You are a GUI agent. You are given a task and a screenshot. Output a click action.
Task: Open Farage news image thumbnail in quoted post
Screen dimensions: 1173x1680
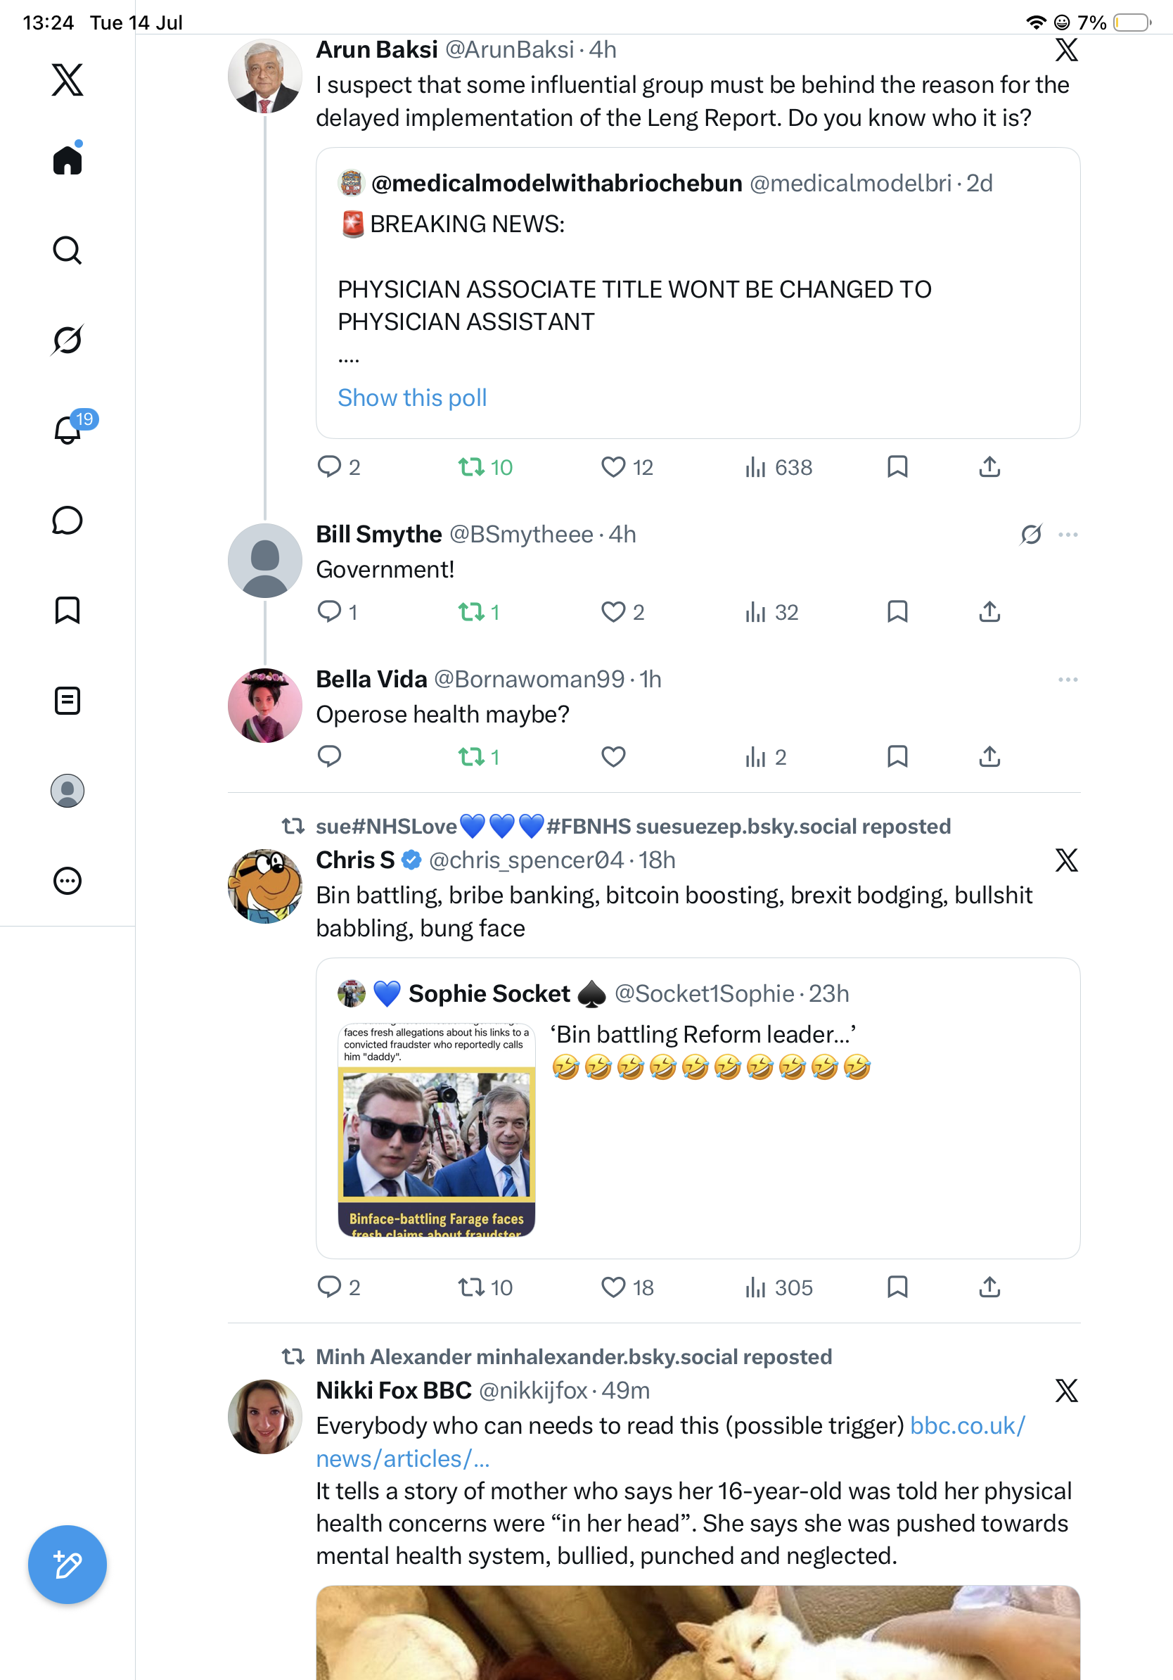pos(437,1130)
